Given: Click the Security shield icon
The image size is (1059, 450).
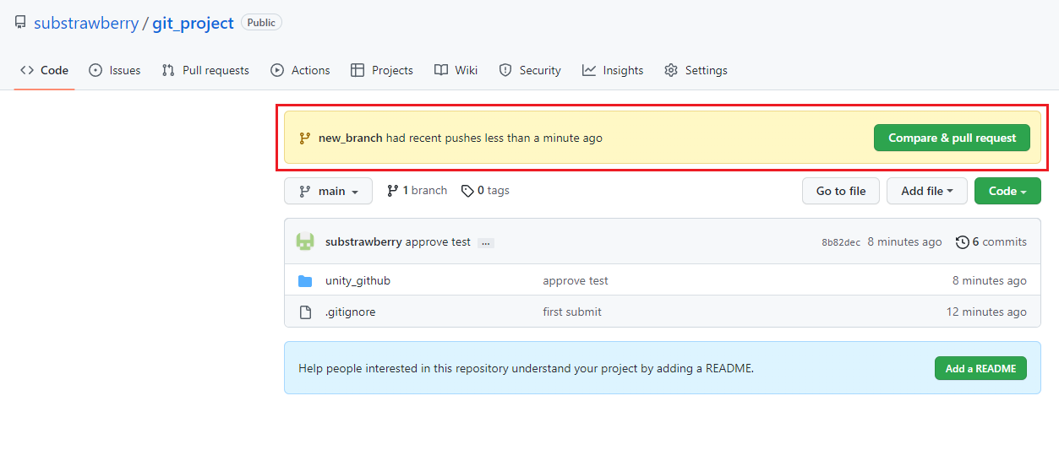Looking at the screenshot, I should [x=505, y=70].
